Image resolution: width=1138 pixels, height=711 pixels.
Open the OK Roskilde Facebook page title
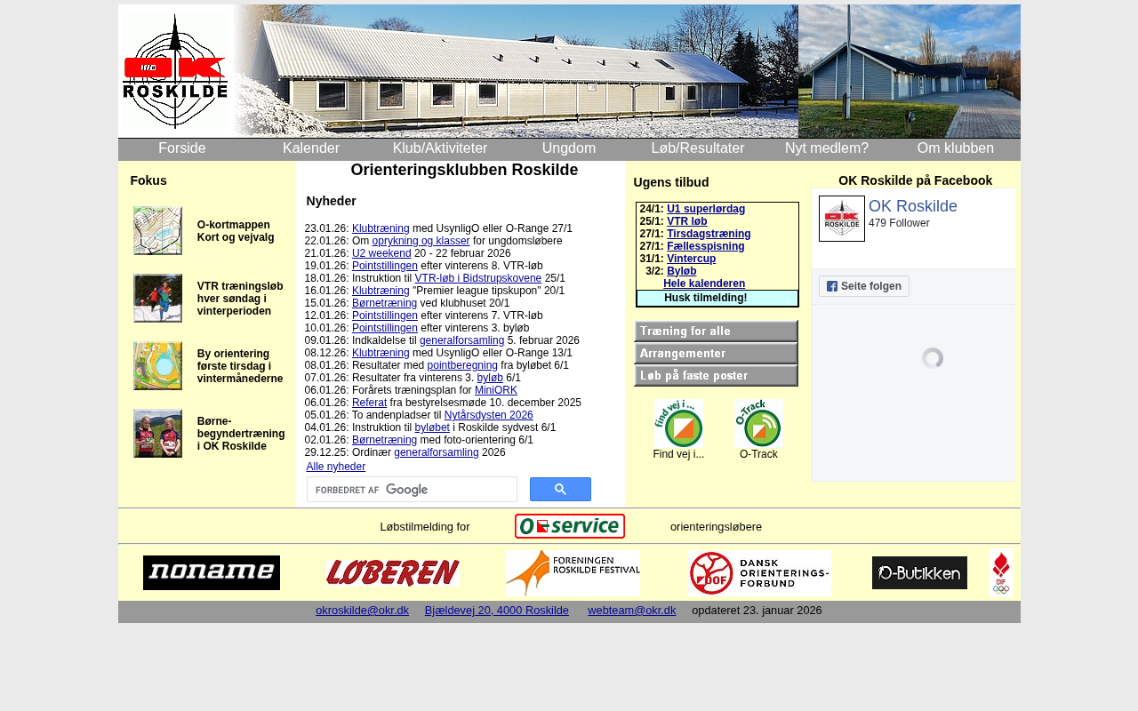[x=913, y=206]
